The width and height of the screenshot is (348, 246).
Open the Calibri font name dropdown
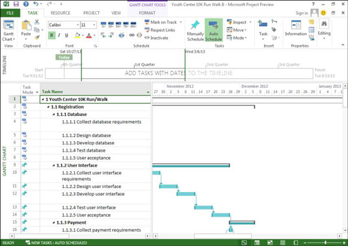[77, 25]
